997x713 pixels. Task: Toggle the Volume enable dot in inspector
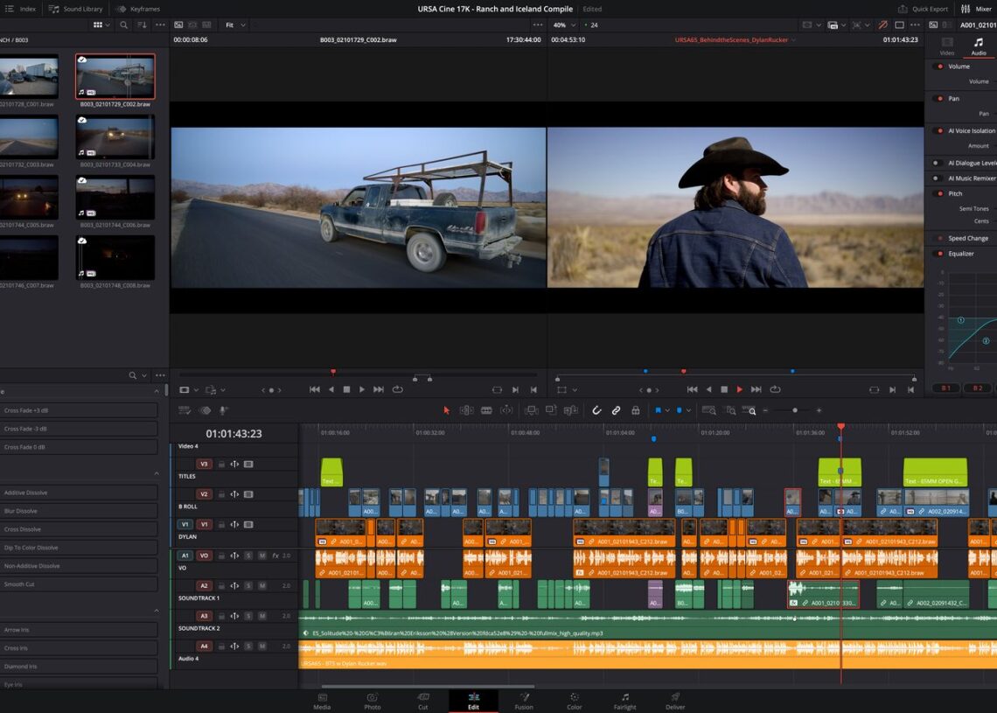940,66
